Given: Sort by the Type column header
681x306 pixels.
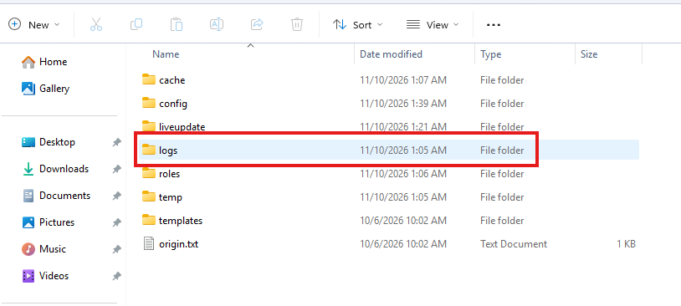Looking at the screenshot, I should click(x=491, y=54).
